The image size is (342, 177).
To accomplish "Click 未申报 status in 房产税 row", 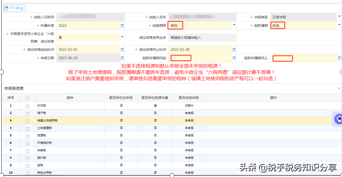I will [x=189, y=113].
